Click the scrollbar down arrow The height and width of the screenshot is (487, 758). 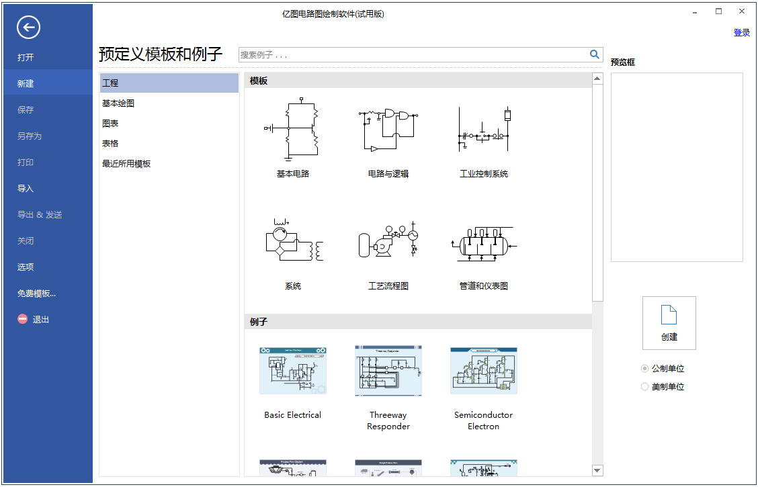pyautogui.click(x=597, y=470)
